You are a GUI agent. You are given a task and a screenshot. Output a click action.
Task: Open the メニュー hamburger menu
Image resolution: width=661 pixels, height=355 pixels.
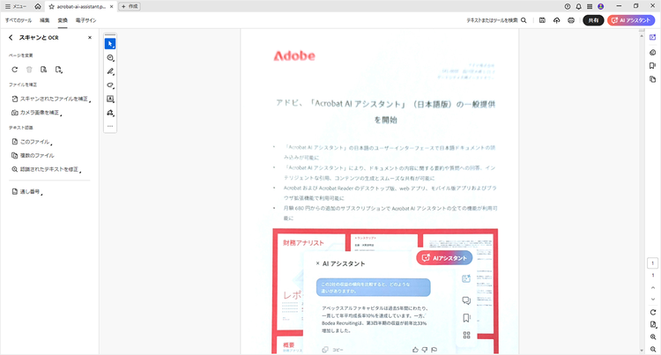(x=15, y=6)
